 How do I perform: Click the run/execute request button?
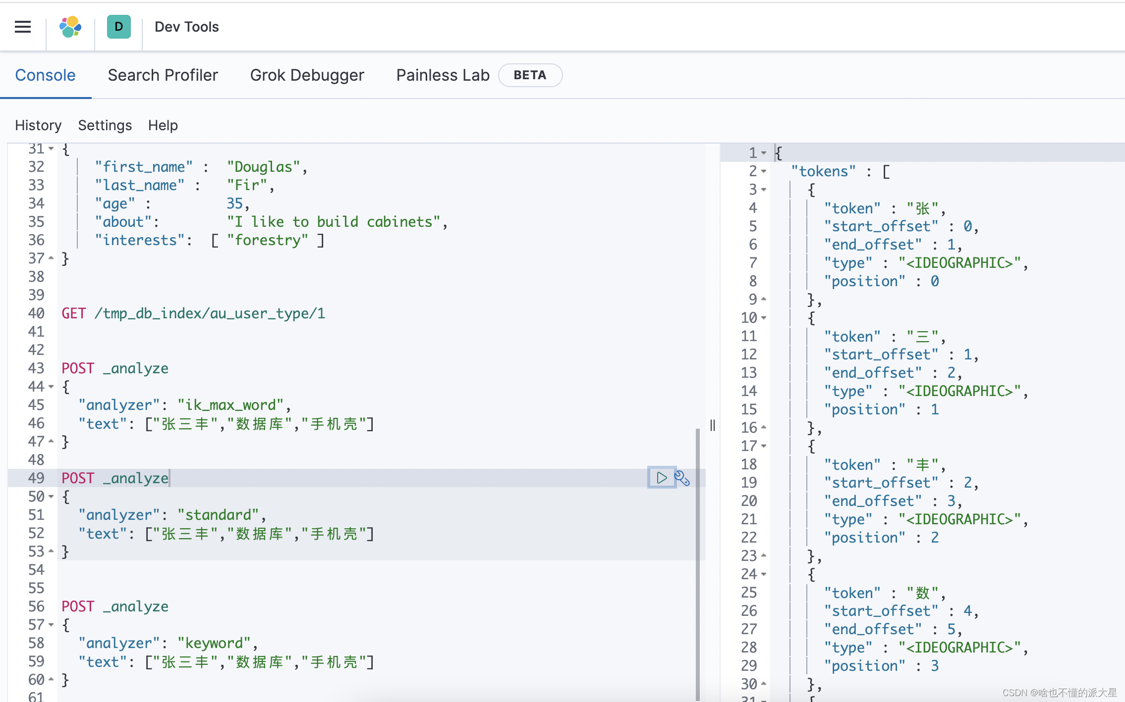[662, 477]
